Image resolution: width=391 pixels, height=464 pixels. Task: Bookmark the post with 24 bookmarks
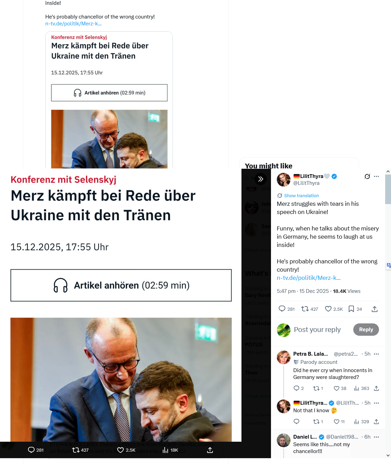(355, 309)
